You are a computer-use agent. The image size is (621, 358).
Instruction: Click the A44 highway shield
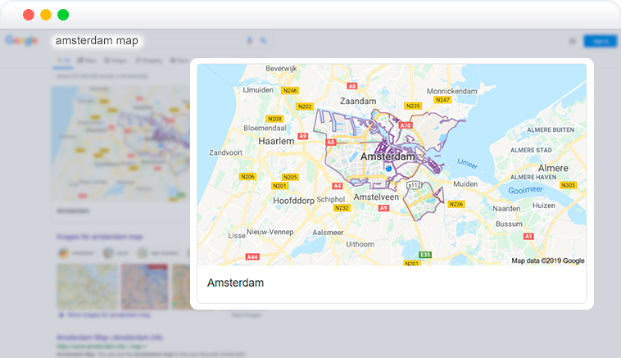(x=252, y=256)
